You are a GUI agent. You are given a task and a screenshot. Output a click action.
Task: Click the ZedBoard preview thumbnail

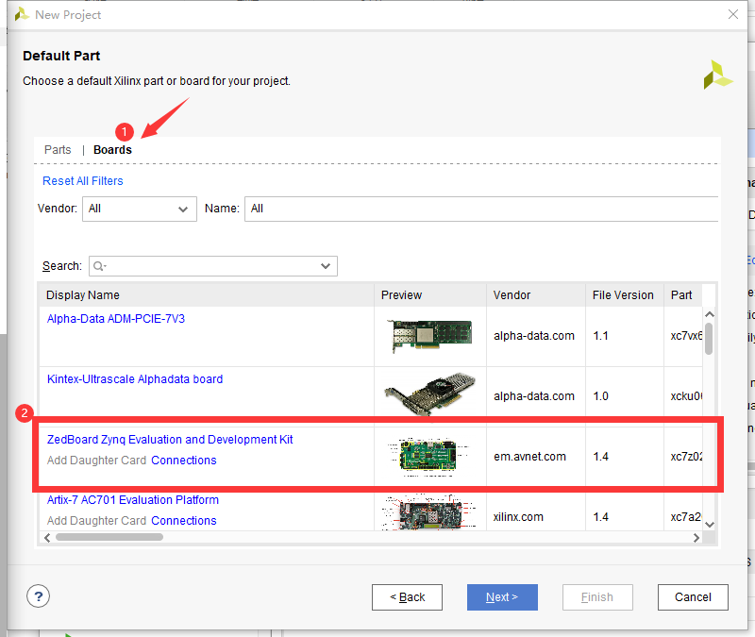pyautogui.click(x=428, y=457)
